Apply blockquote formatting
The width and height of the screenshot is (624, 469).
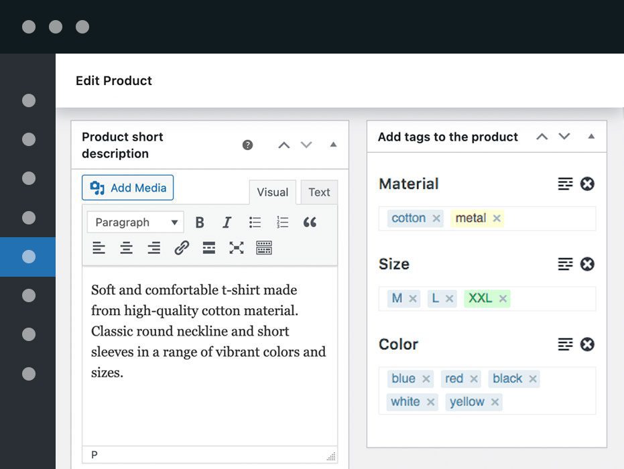click(310, 222)
